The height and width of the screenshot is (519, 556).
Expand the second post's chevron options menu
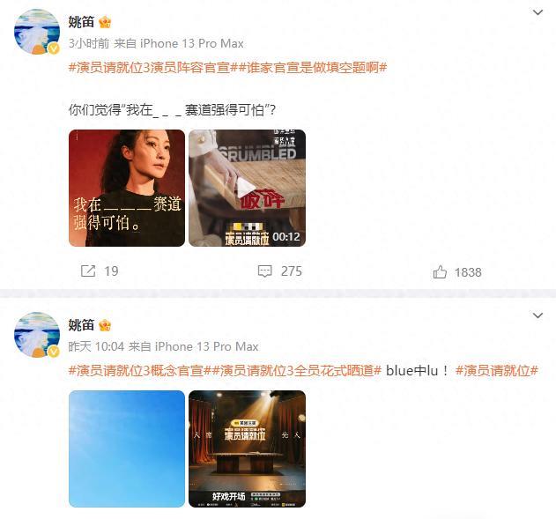[x=537, y=315]
